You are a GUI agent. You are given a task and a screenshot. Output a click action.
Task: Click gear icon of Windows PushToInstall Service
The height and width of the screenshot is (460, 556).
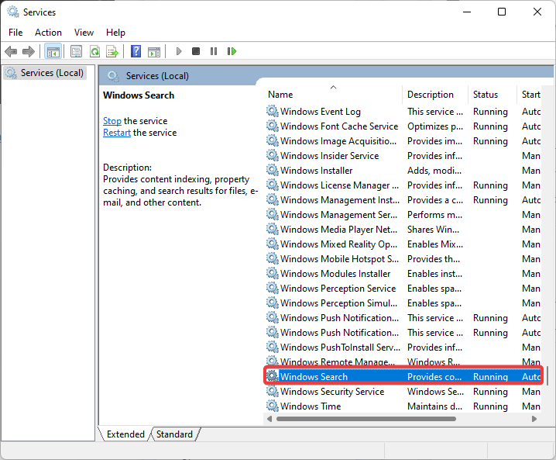pyautogui.click(x=273, y=347)
